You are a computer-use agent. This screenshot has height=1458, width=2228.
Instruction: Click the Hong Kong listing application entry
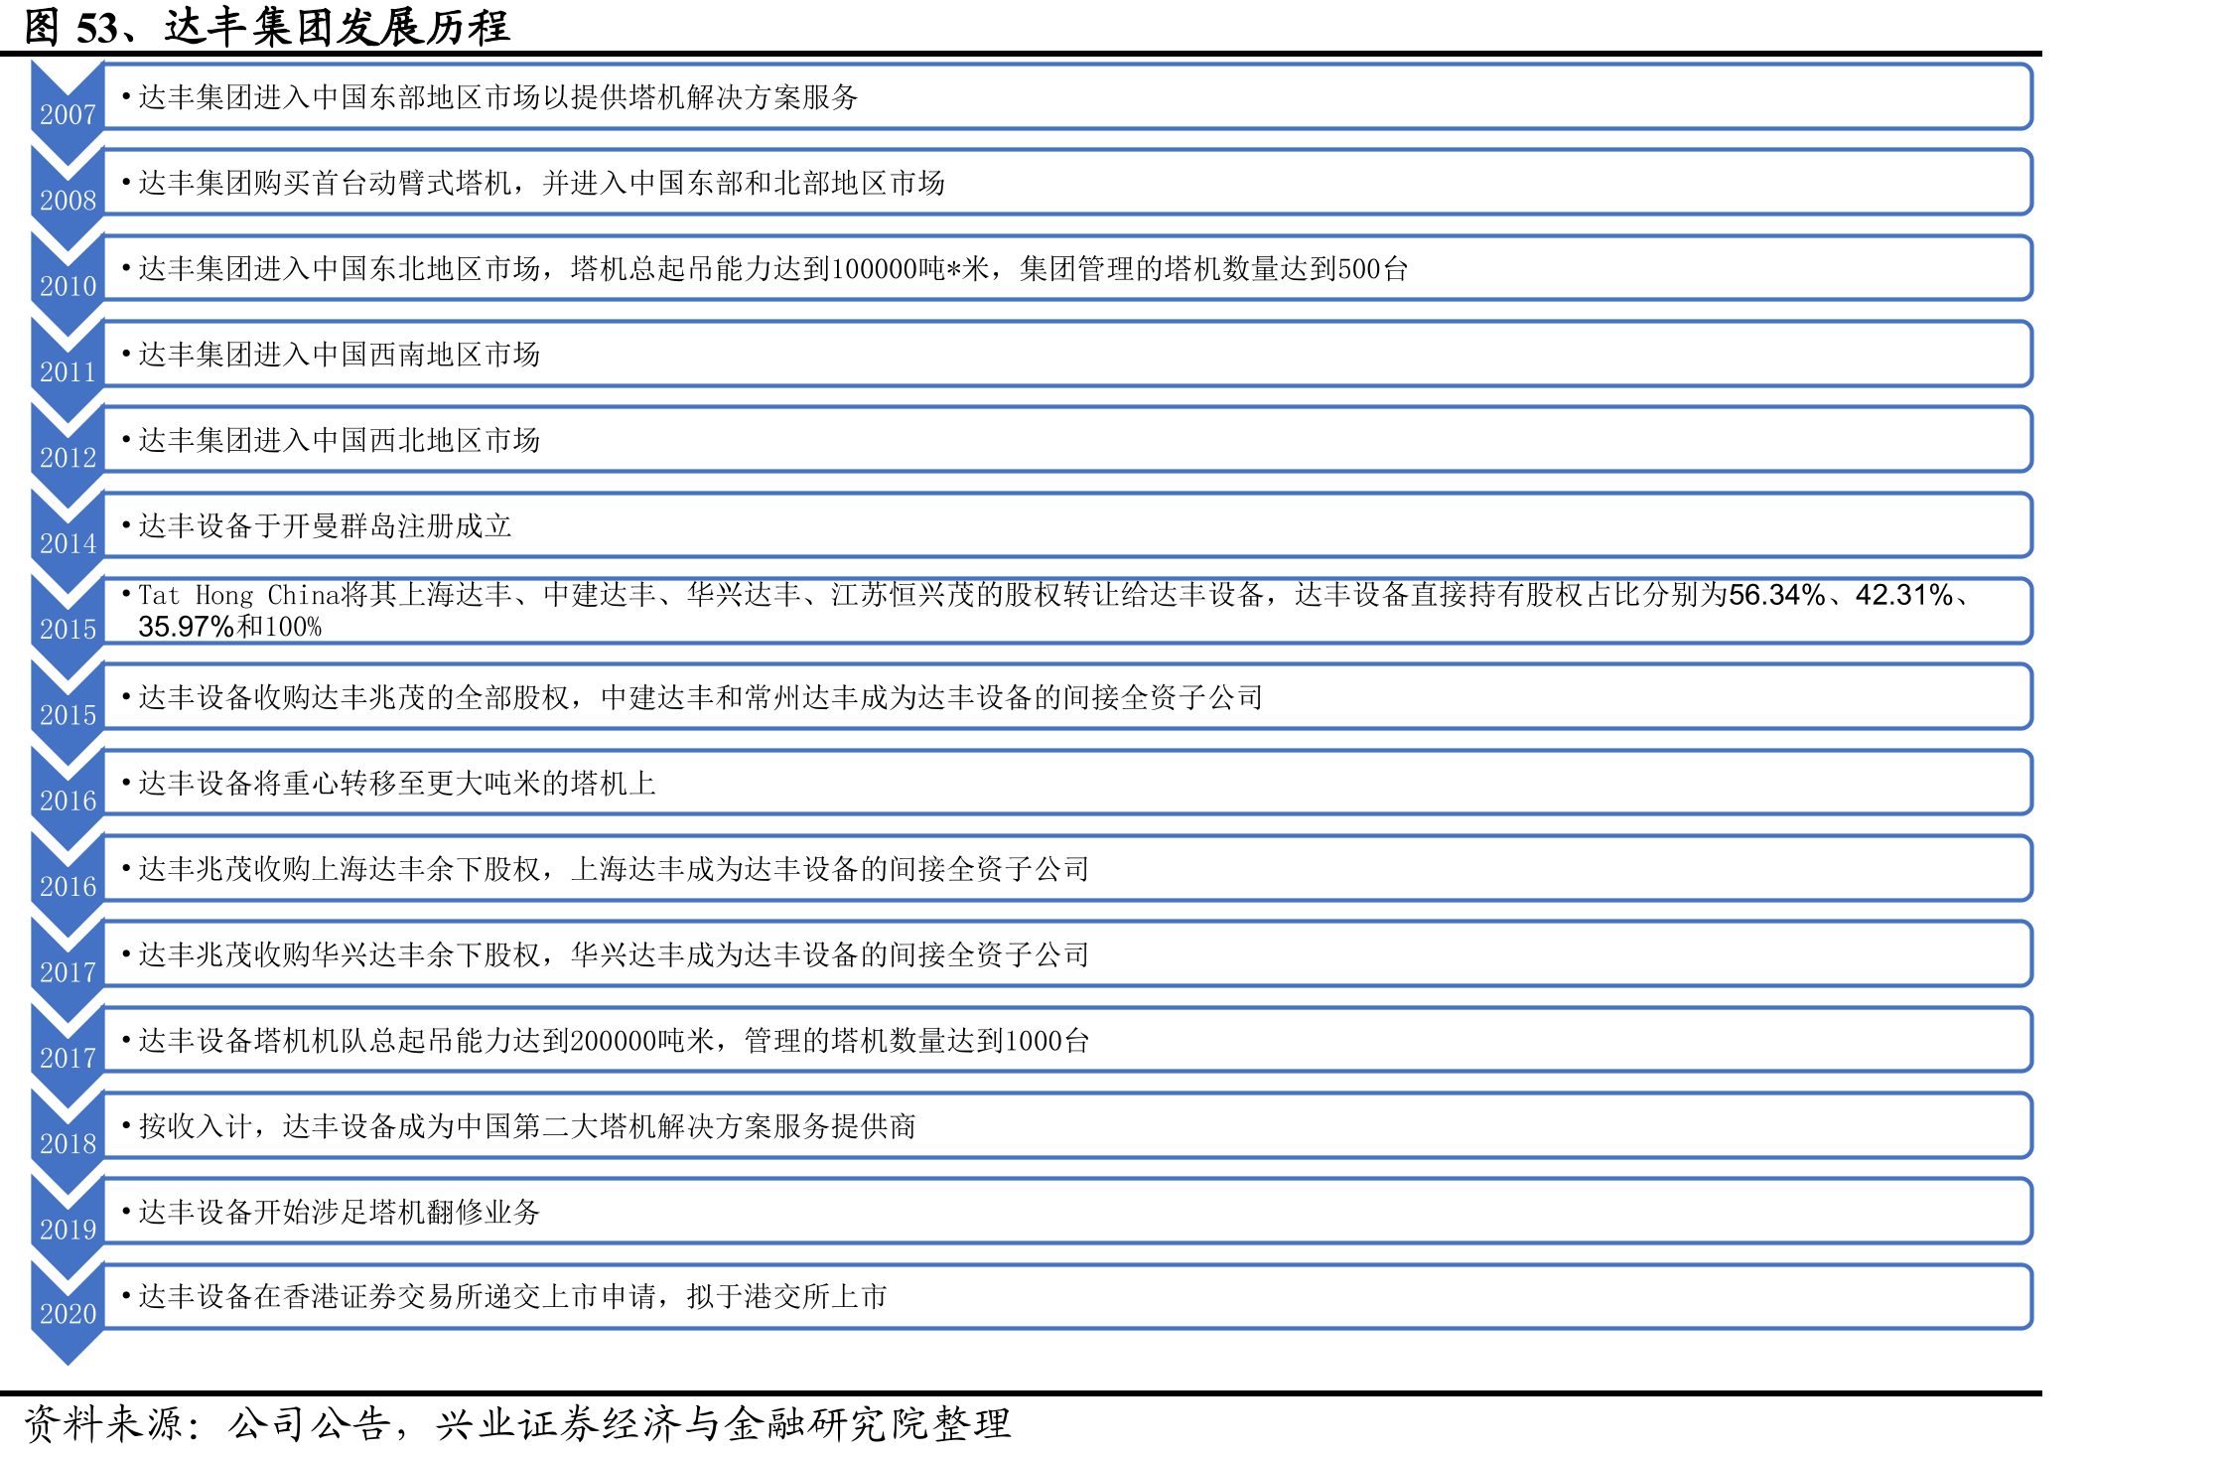(1068, 1296)
